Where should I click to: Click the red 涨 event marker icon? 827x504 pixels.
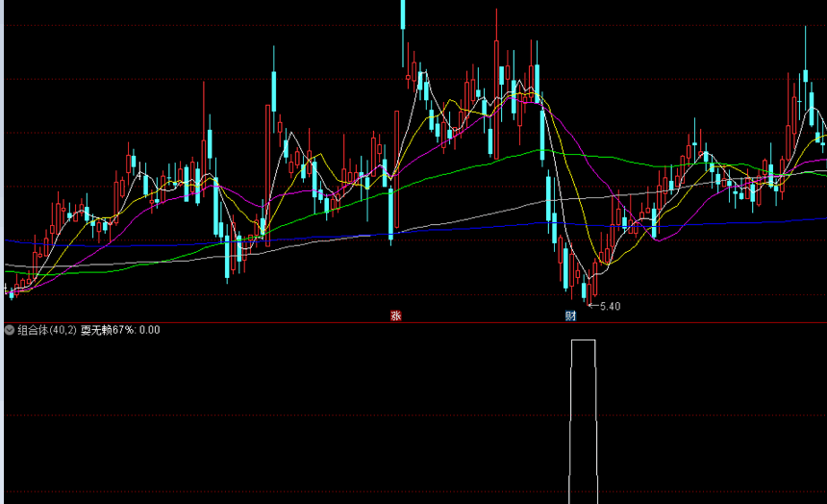coord(395,315)
